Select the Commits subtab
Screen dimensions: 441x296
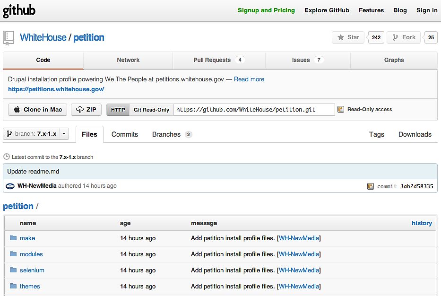125,134
